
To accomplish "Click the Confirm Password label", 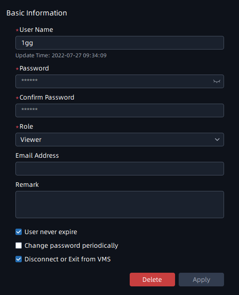I will 47,97.
